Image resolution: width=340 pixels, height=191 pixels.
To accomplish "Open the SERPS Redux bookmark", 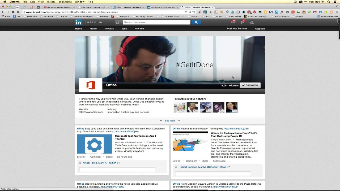I will tap(233, 16).
